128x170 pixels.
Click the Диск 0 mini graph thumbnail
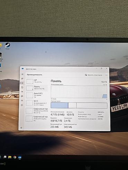pyautogui.click(x=29, y=95)
